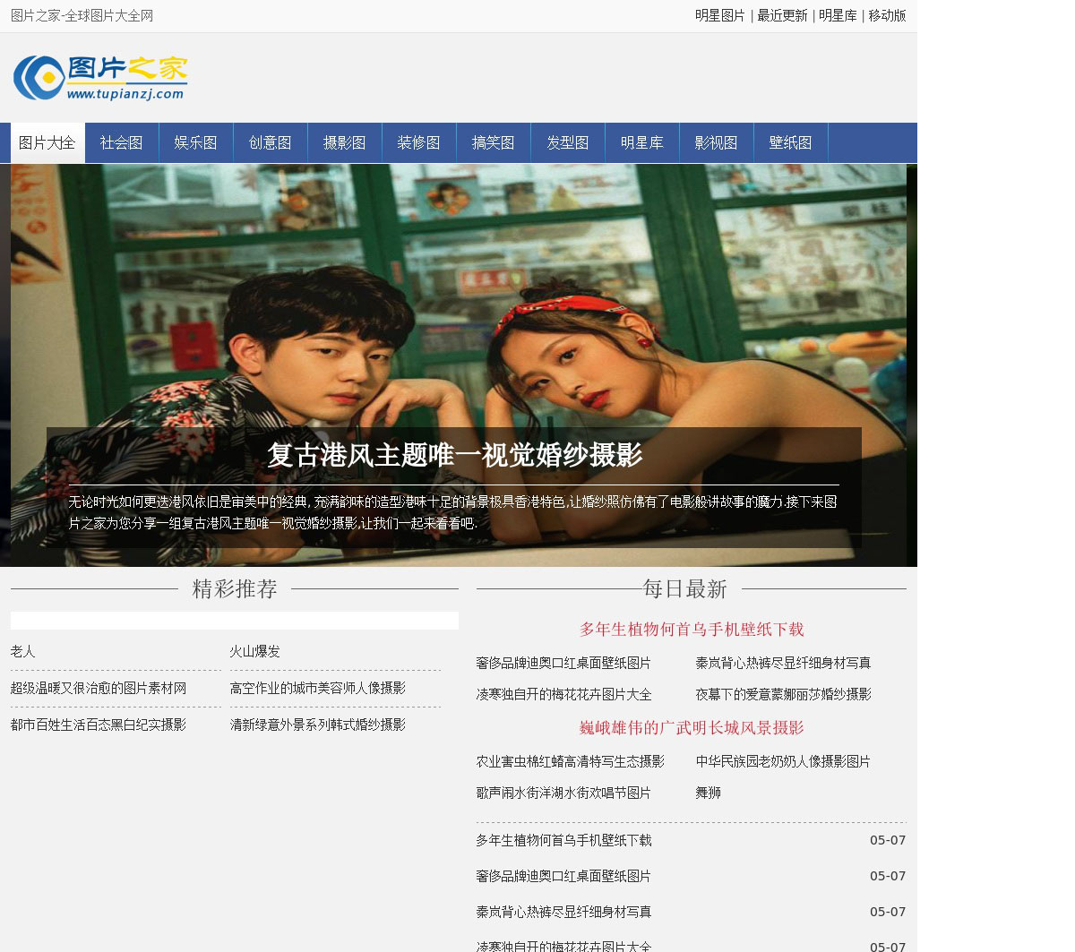Open the 娱乐图 navigation item

(196, 143)
